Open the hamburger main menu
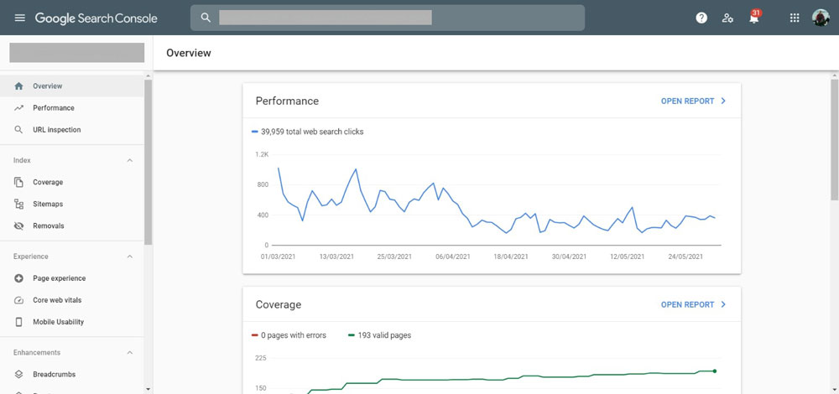The image size is (839, 394). [x=20, y=18]
